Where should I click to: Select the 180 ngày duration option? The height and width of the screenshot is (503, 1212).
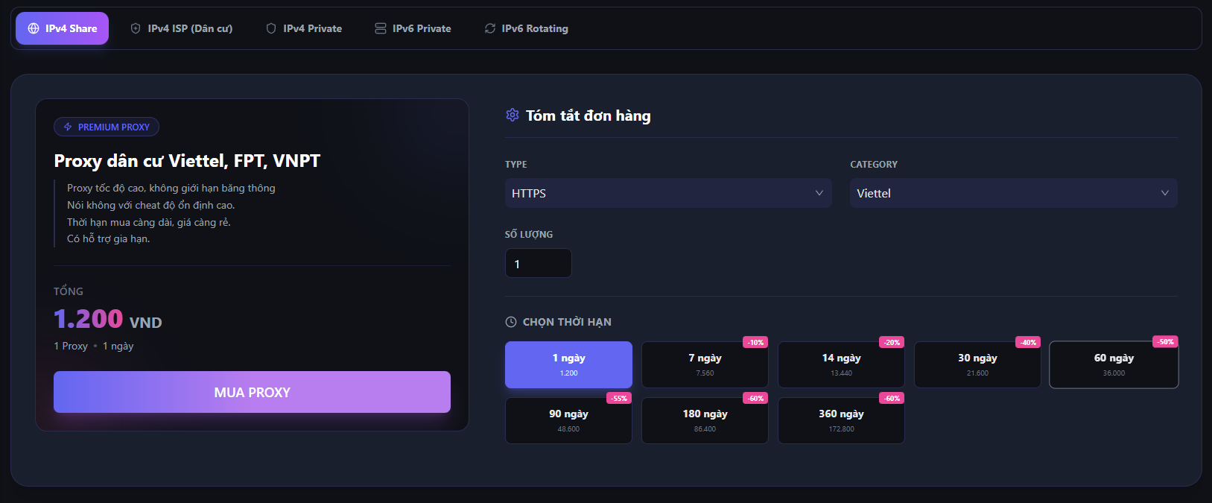(705, 420)
